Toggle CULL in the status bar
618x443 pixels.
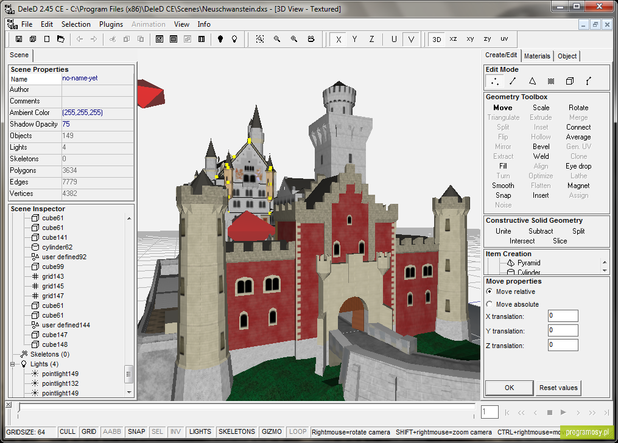68,432
